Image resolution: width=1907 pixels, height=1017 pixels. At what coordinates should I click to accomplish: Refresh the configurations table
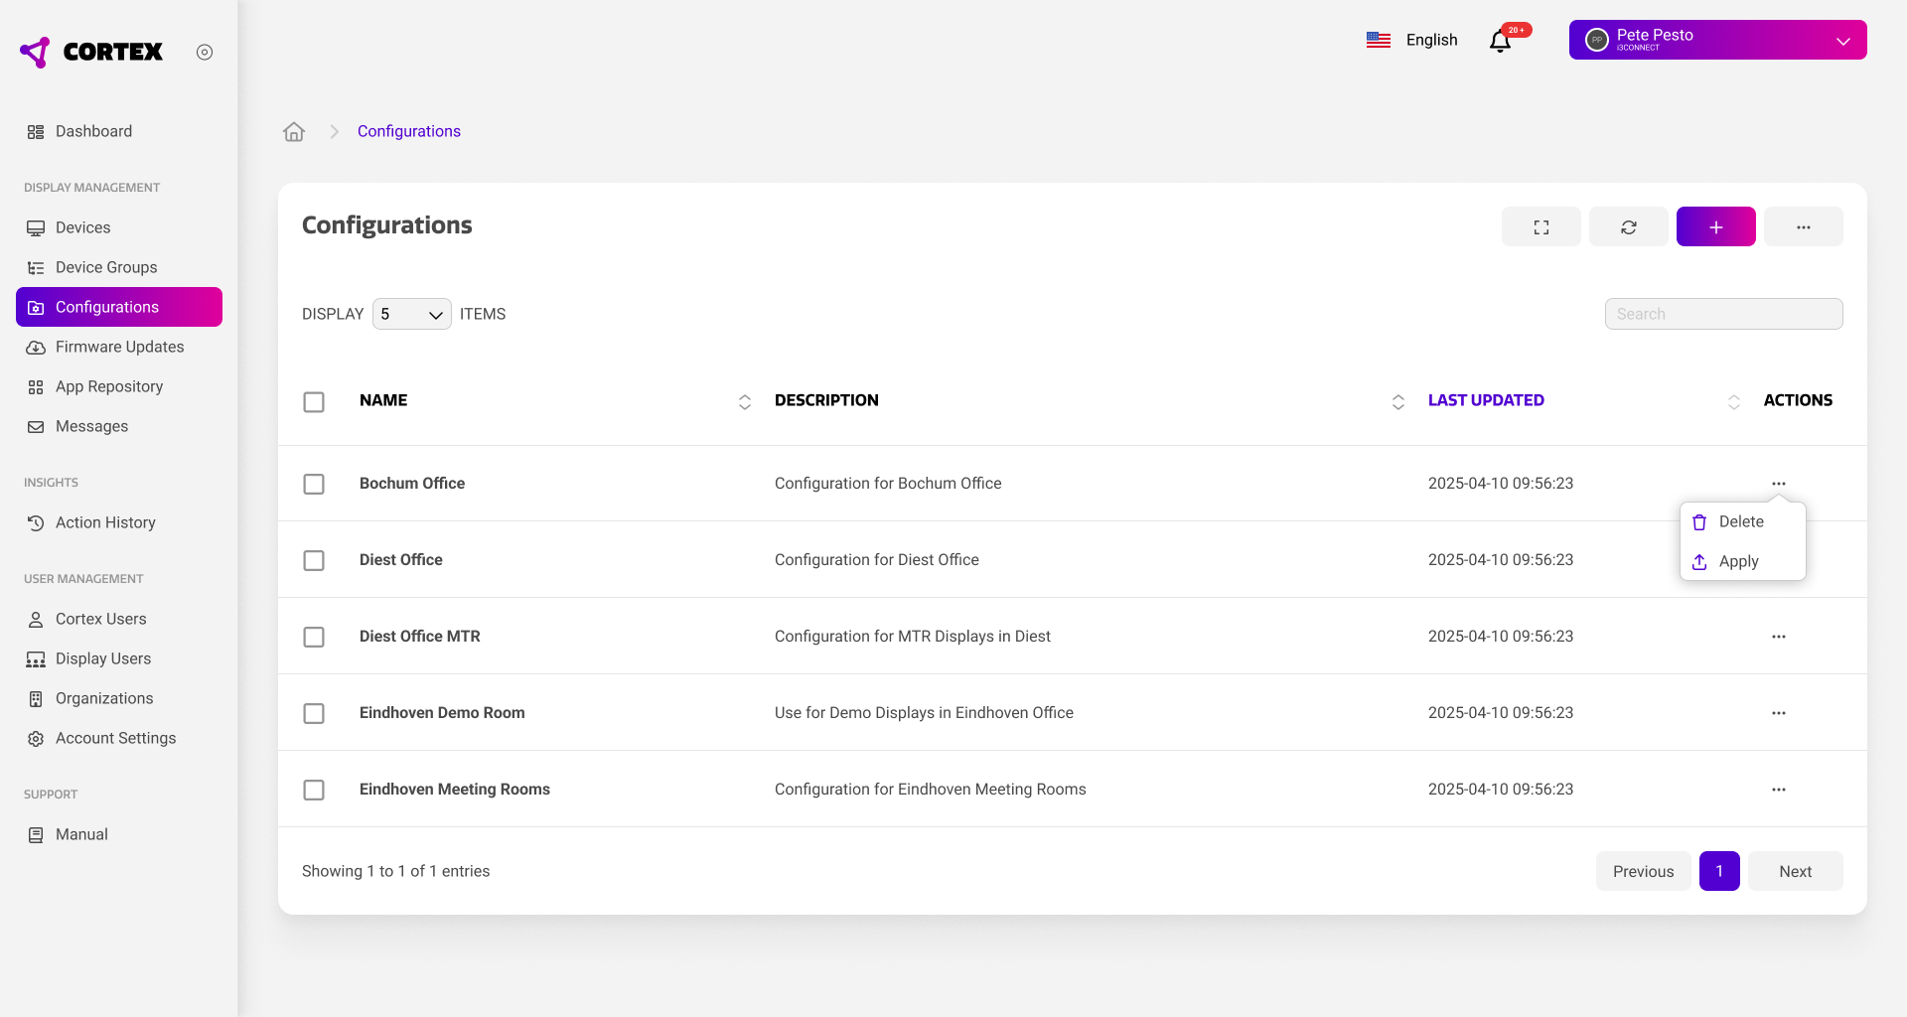click(x=1628, y=227)
